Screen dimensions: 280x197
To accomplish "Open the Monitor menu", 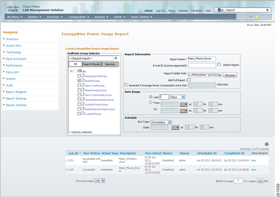I will click(x=34, y=17).
